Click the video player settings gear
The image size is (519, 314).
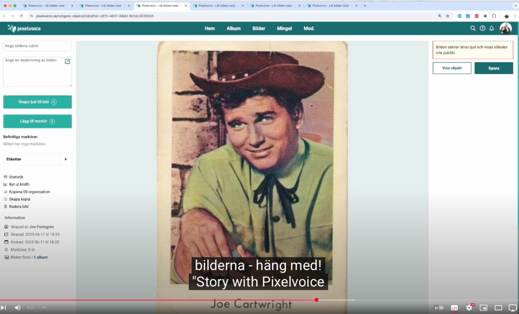pos(469,307)
